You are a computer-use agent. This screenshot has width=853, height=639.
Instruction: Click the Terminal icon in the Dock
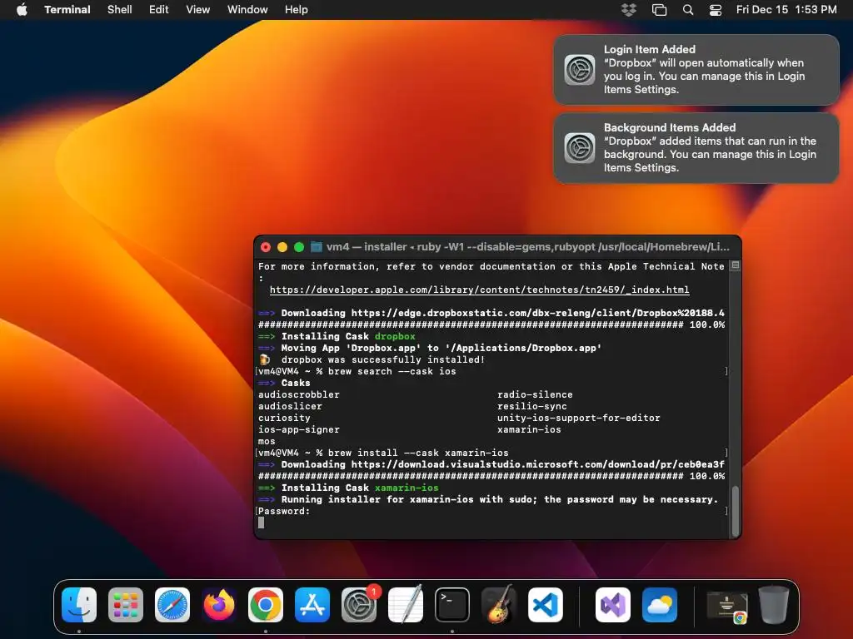pyautogui.click(x=452, y=605)
